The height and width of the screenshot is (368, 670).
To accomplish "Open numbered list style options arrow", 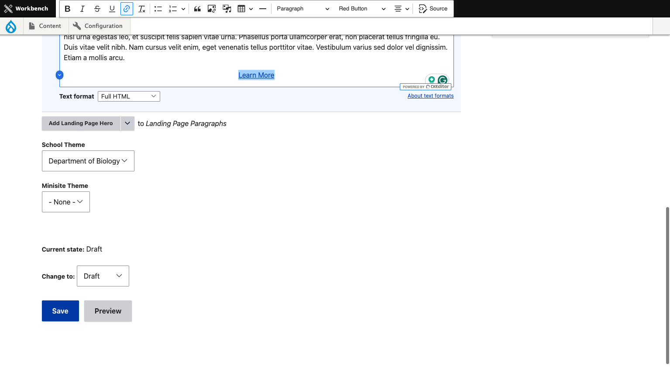I will coord(183,9).
